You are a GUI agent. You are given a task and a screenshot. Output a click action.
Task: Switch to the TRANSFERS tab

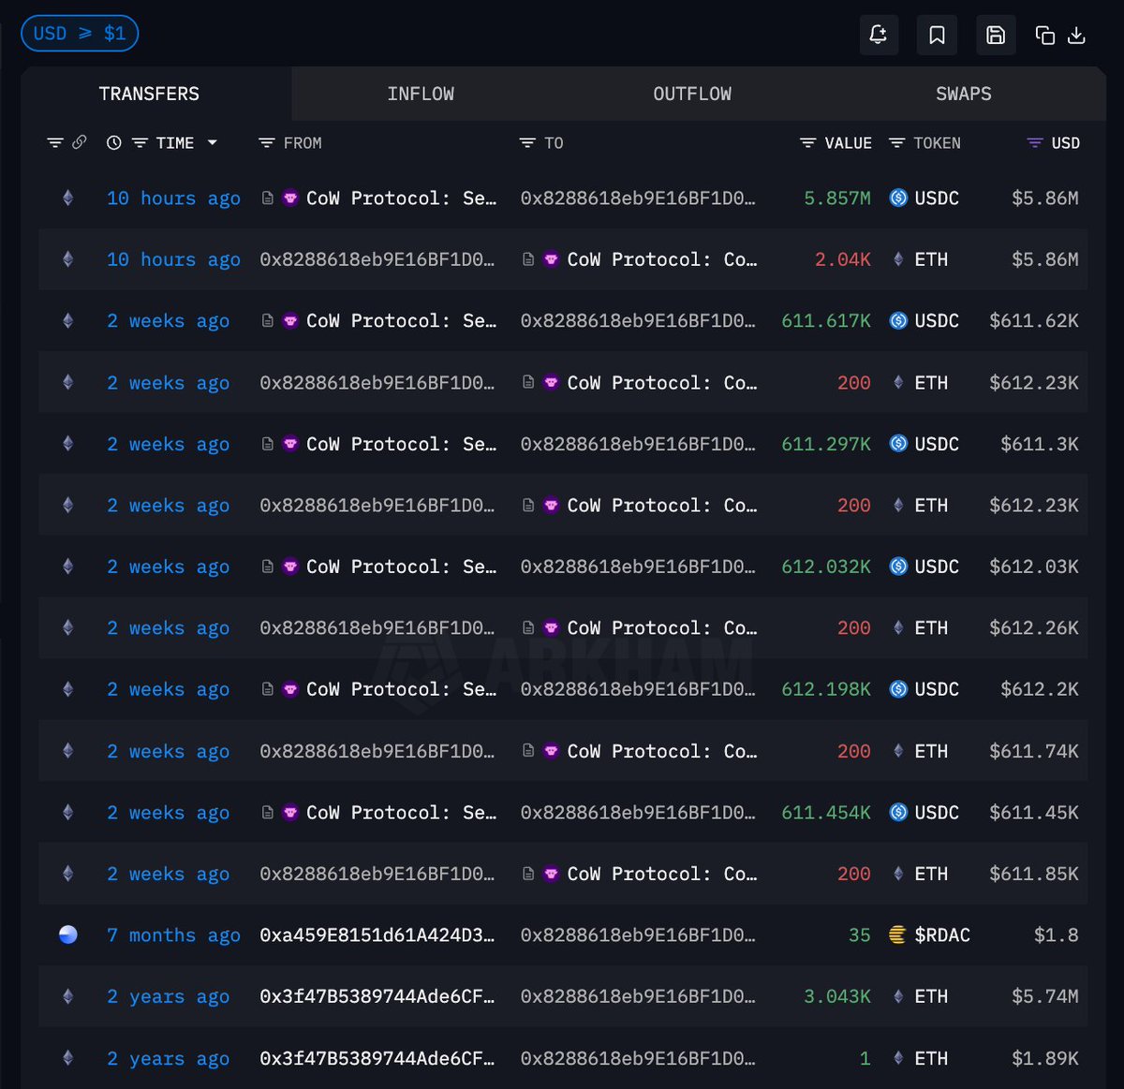[x=149, y=94]
